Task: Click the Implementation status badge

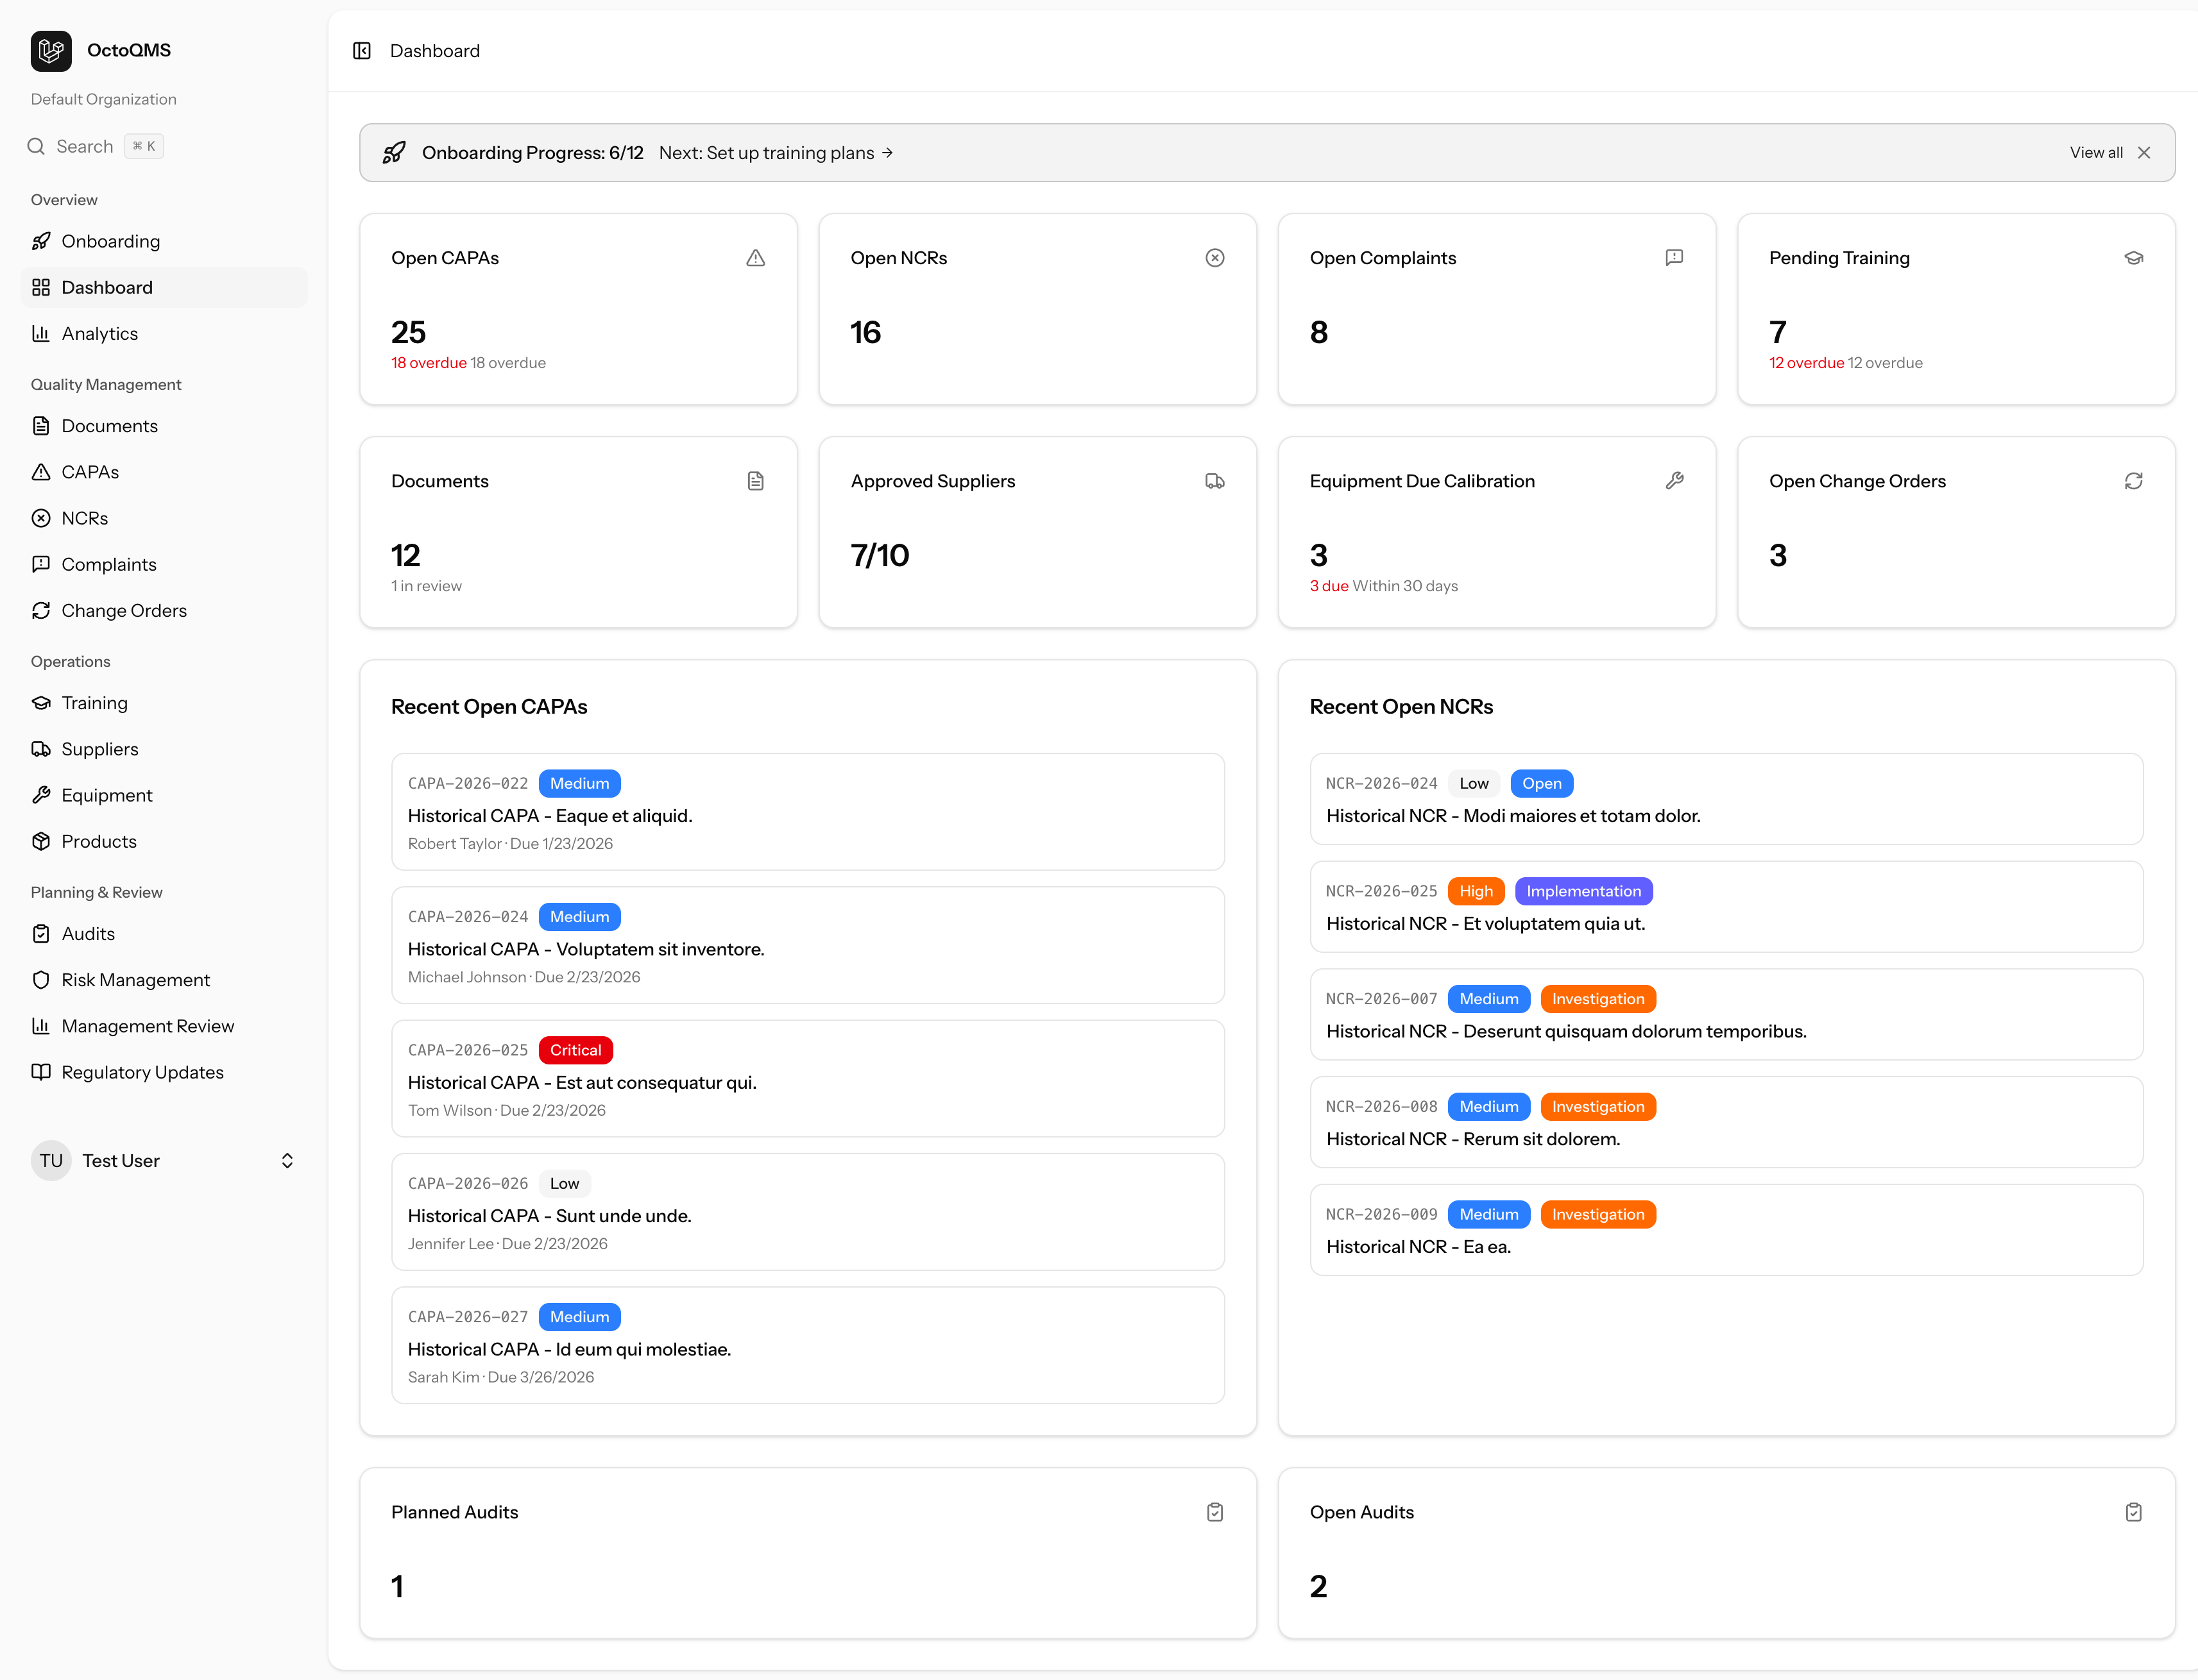Action: (x=1583, y=891)
